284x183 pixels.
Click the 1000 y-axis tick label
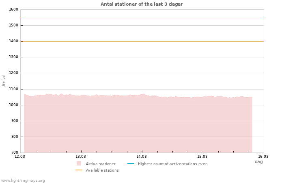tap(13, 105)
